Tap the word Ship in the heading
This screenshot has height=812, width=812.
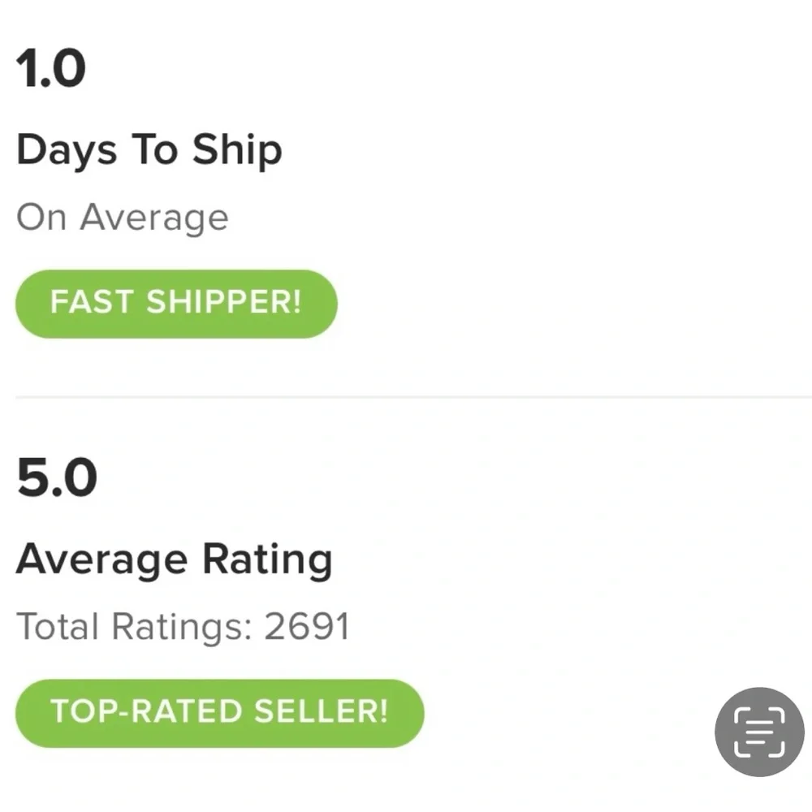236,151
